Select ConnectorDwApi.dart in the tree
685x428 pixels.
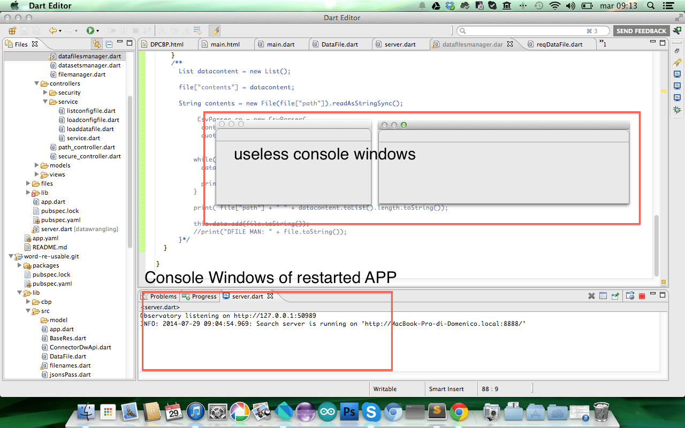(80, 347)
